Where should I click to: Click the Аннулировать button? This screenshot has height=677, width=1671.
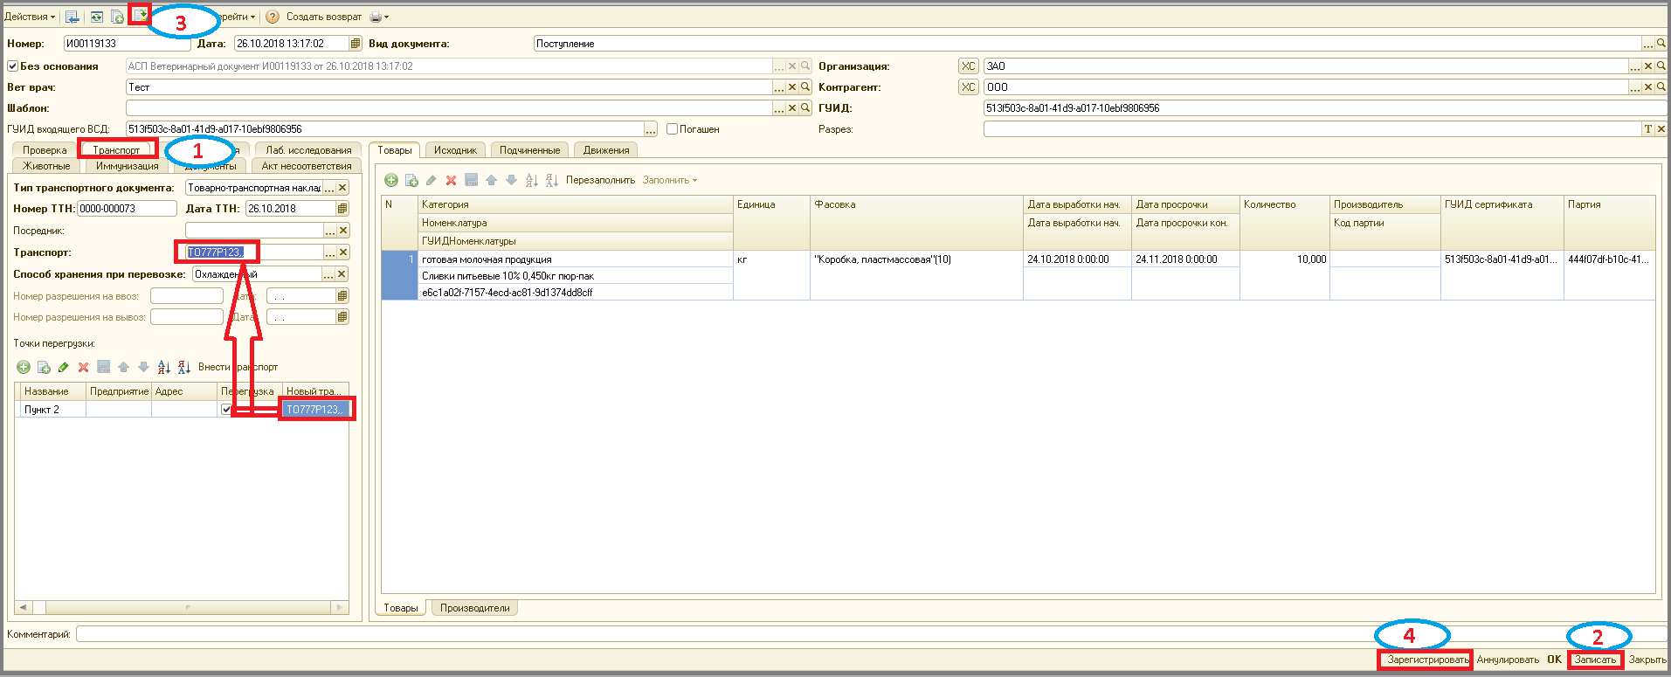click(1508, 660)
